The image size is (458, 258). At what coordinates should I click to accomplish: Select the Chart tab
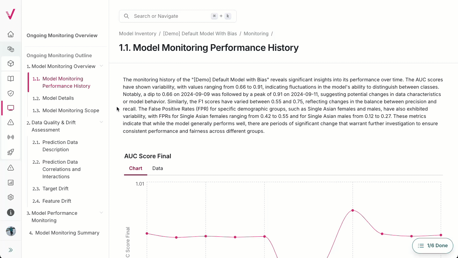(135, 168)
